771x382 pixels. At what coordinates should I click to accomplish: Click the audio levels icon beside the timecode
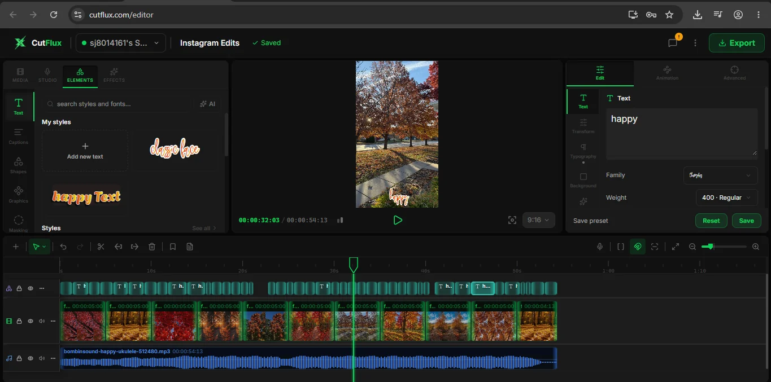(x=340, y=220)
